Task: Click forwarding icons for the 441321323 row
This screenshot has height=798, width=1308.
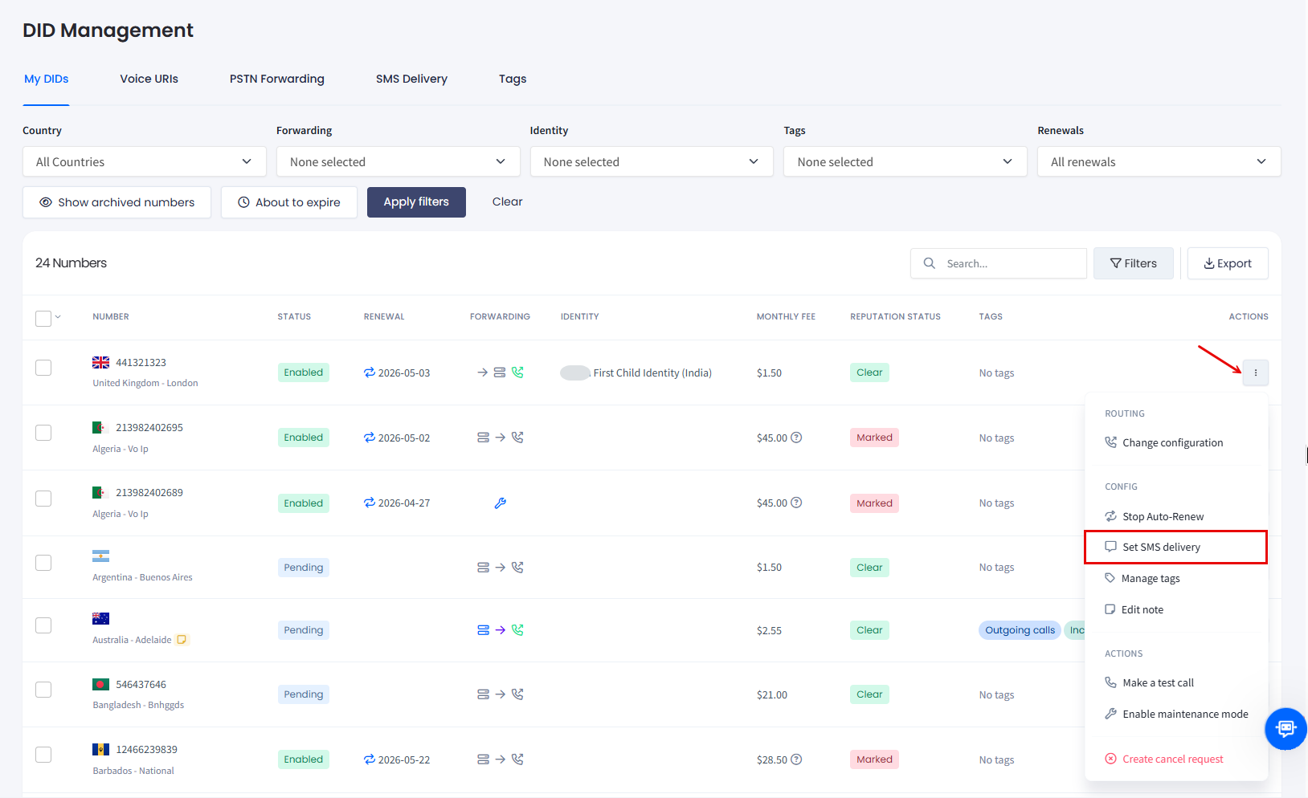Action: click(500, 373)
